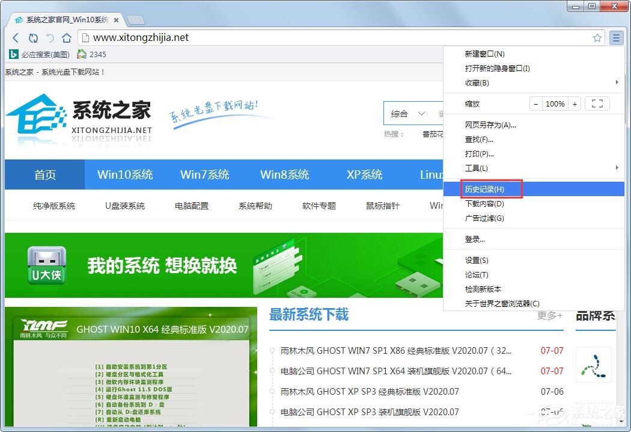The height and width of the screenshot is (432, 631).
Task: Click the 更多+ link for latest downloads
Action: tap(549, 315)
